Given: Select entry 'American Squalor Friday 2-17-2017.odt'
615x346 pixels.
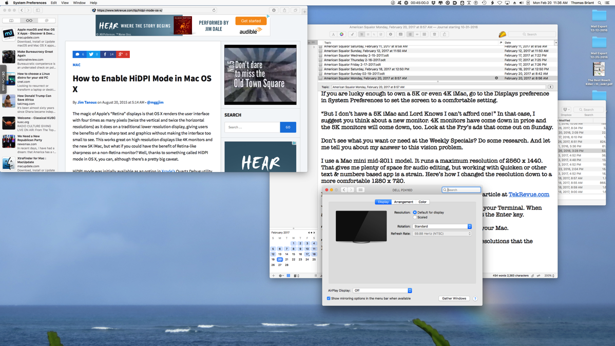Looking at the screenshot, I should click(352, 65).
